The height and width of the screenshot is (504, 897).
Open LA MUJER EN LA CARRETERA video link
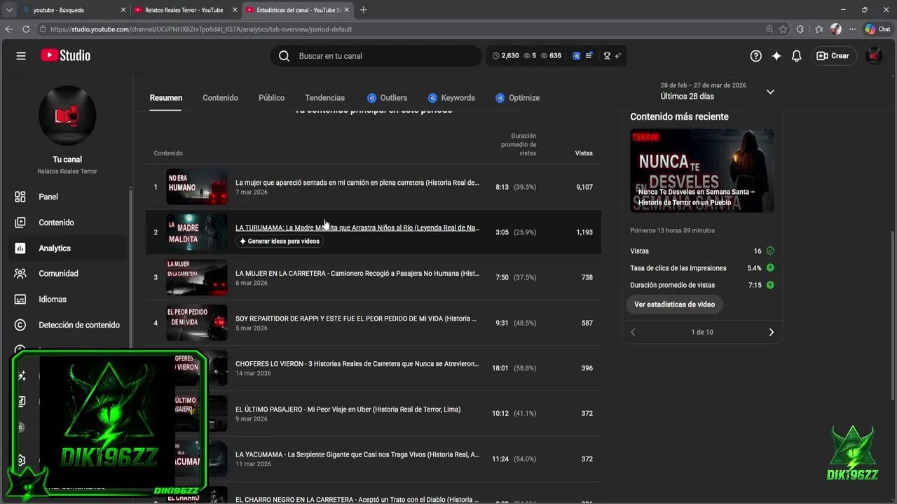click(x=357, y=274)
